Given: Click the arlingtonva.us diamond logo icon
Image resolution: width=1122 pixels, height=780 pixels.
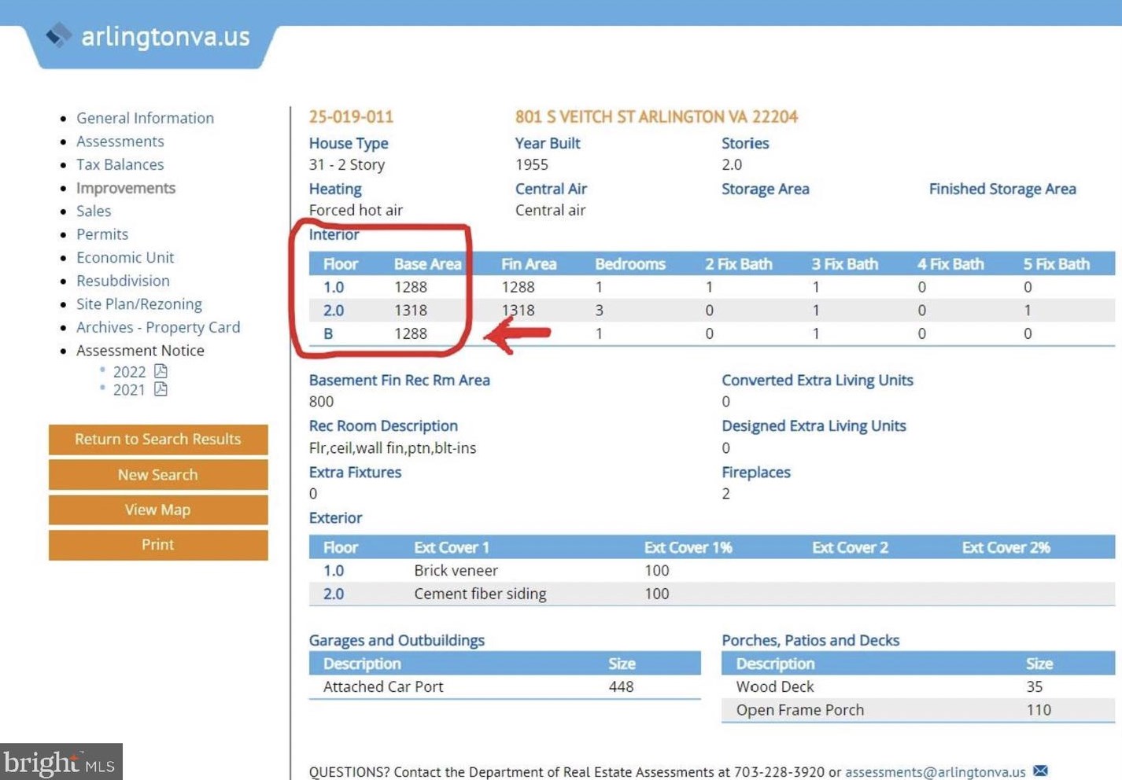Looking at the screenshot, I should [58, 35].
